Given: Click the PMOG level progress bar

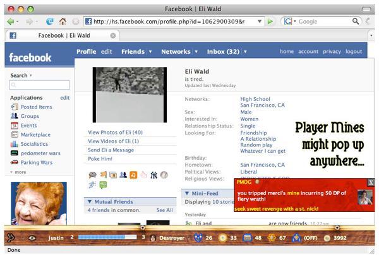Looking at the screenshot, I should (x=107, y=237).
